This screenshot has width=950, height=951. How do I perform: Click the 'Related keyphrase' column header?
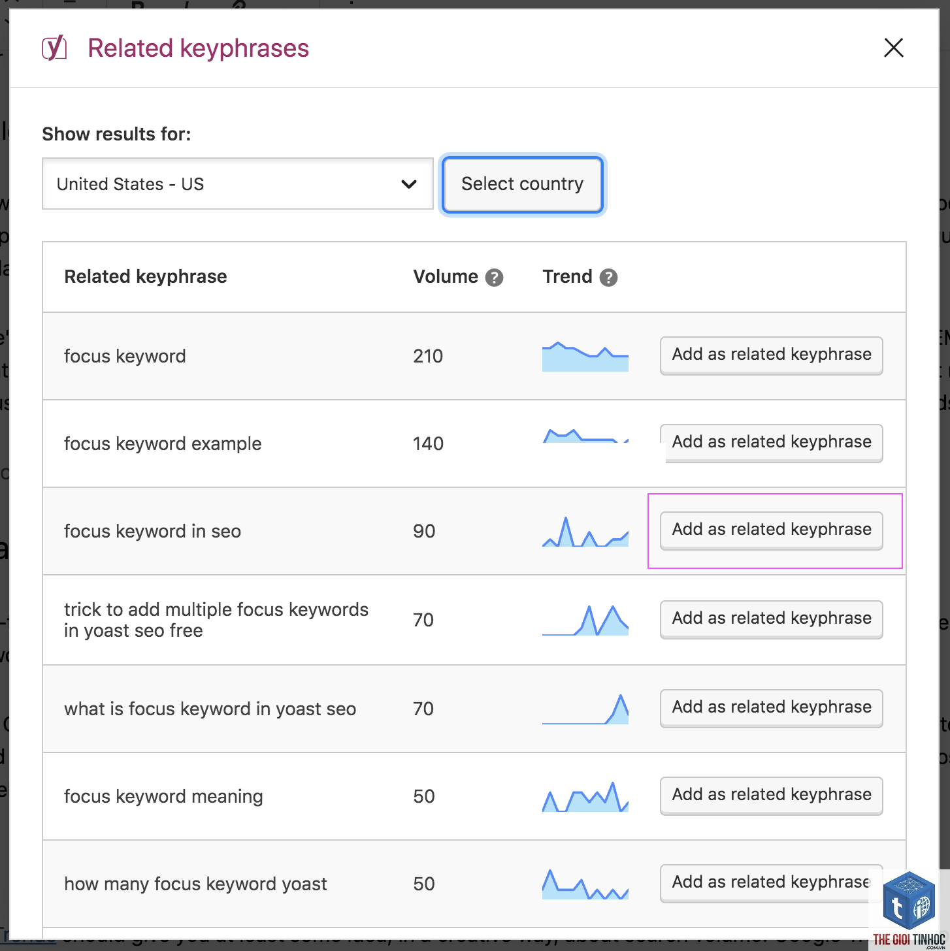145,277
